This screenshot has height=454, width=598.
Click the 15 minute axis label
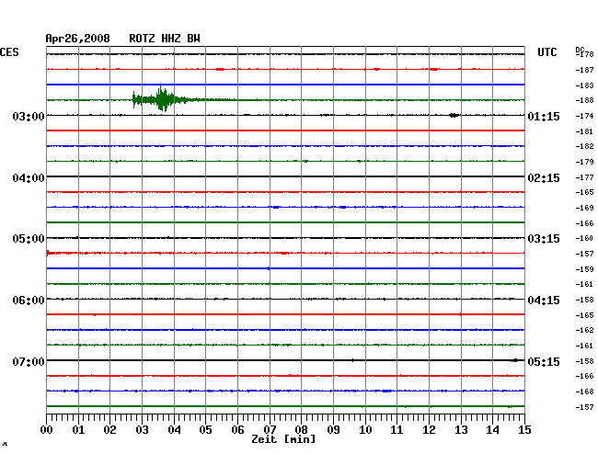coord(524,430)
